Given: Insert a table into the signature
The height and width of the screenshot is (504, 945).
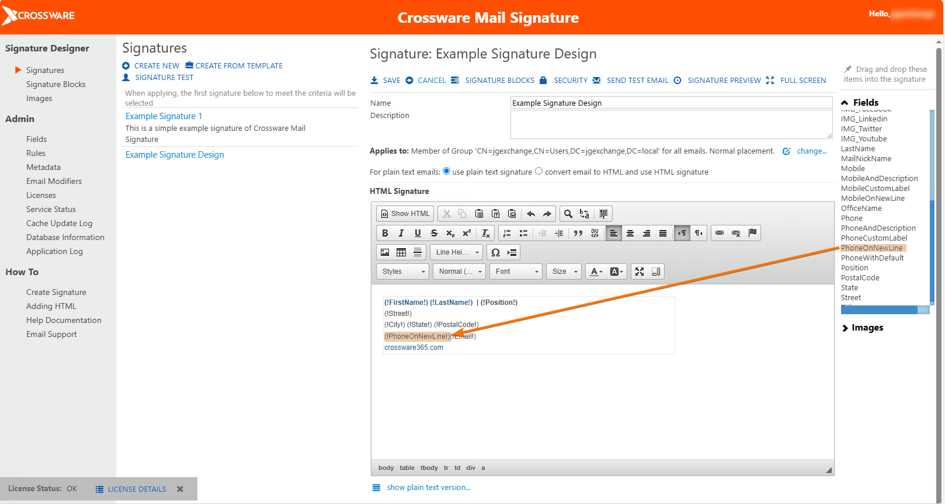Looking at the screenshot, I should [401, 252].
